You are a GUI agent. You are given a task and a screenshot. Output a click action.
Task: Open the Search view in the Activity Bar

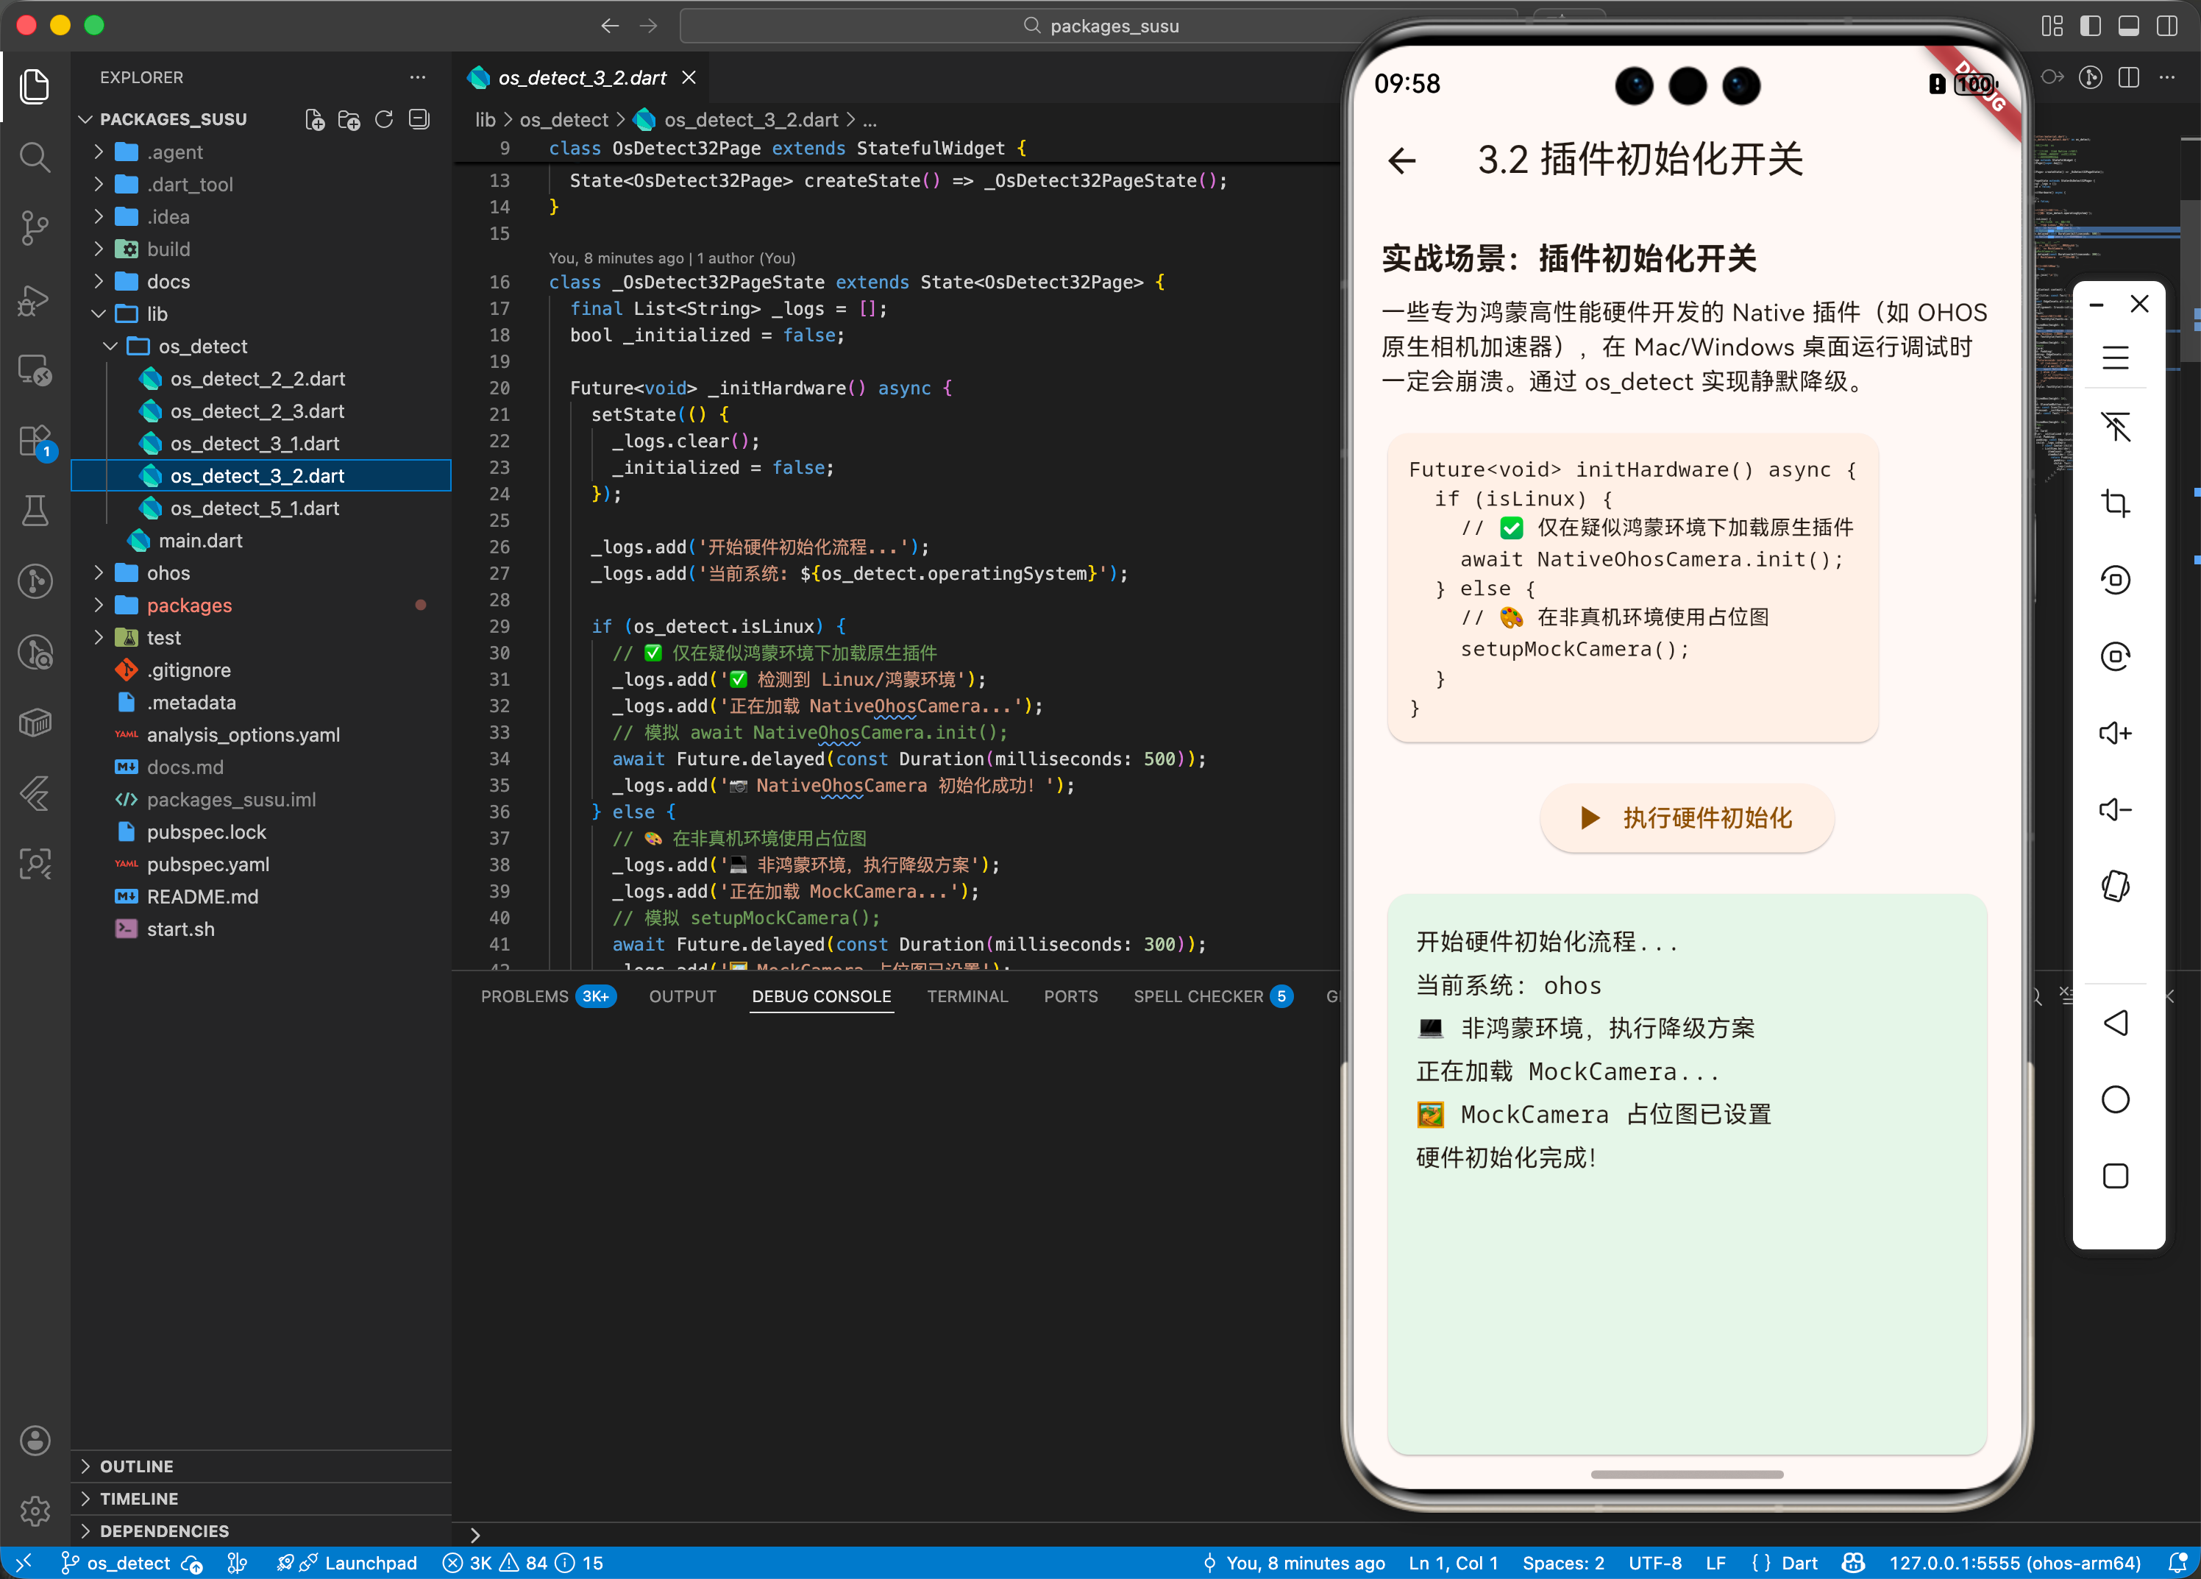pos(35,157)
